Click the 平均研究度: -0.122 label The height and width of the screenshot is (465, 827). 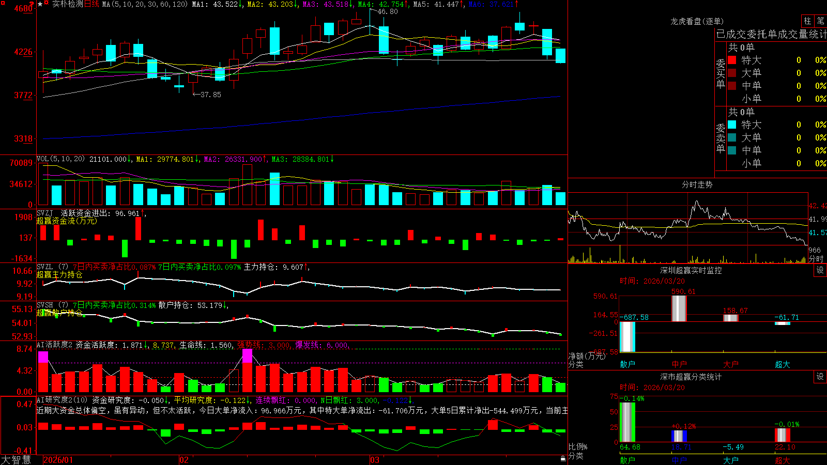(x=210, y=400)
